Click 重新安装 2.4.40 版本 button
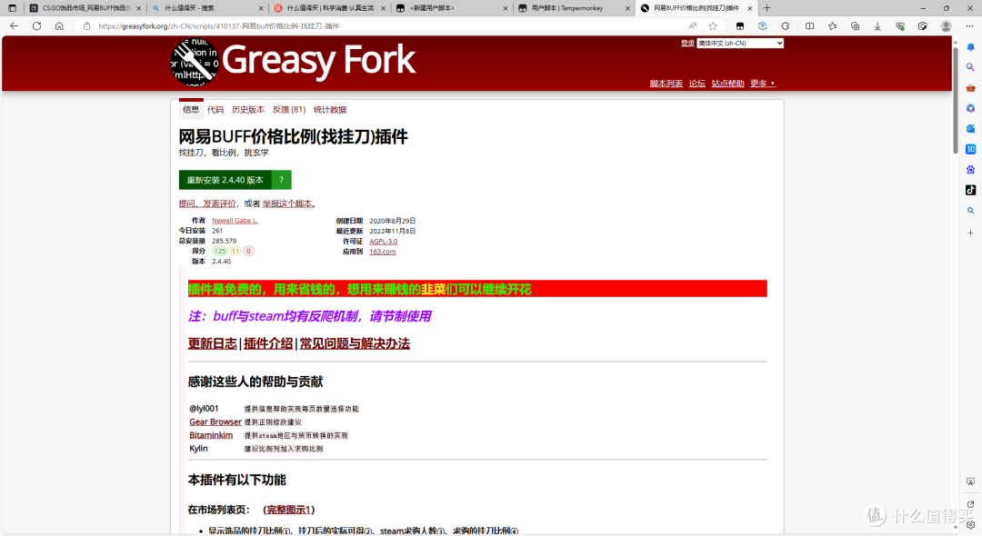982x536 pixels. pyautogui.click(x=225, y=180)
